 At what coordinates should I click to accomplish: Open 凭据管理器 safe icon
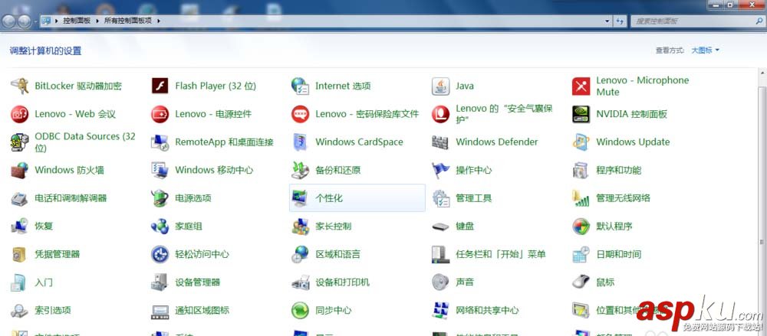[x=20, y=254]
